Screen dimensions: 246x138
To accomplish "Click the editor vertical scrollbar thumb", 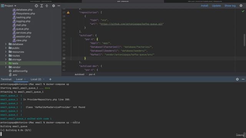I will (244, 40).
